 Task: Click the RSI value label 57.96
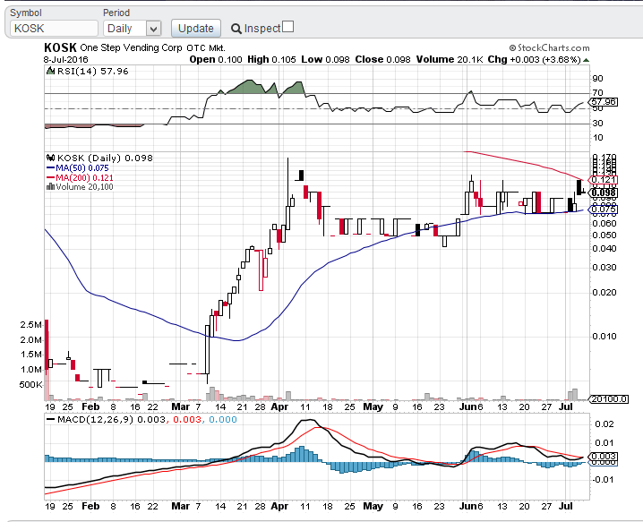(x=603, y=102)
